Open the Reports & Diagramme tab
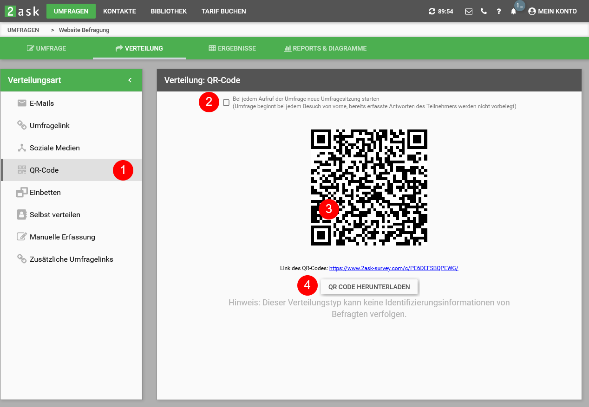589x407 pixels. pos(325,48)
